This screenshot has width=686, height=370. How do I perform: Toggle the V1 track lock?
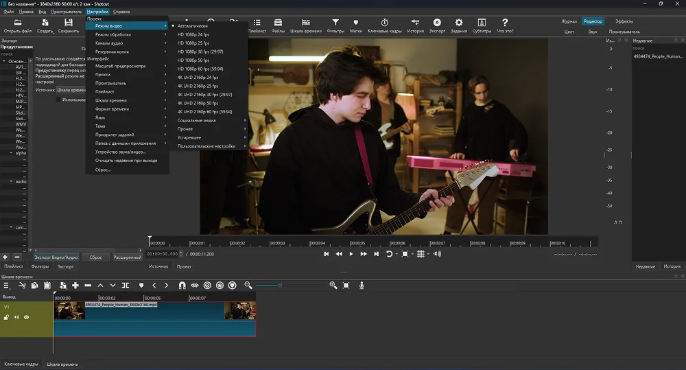[x=6, y=317]
